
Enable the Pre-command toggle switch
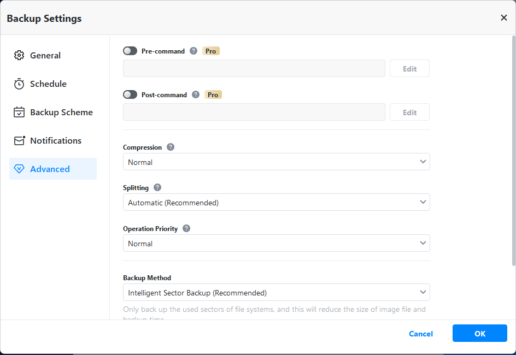point(130,51)
